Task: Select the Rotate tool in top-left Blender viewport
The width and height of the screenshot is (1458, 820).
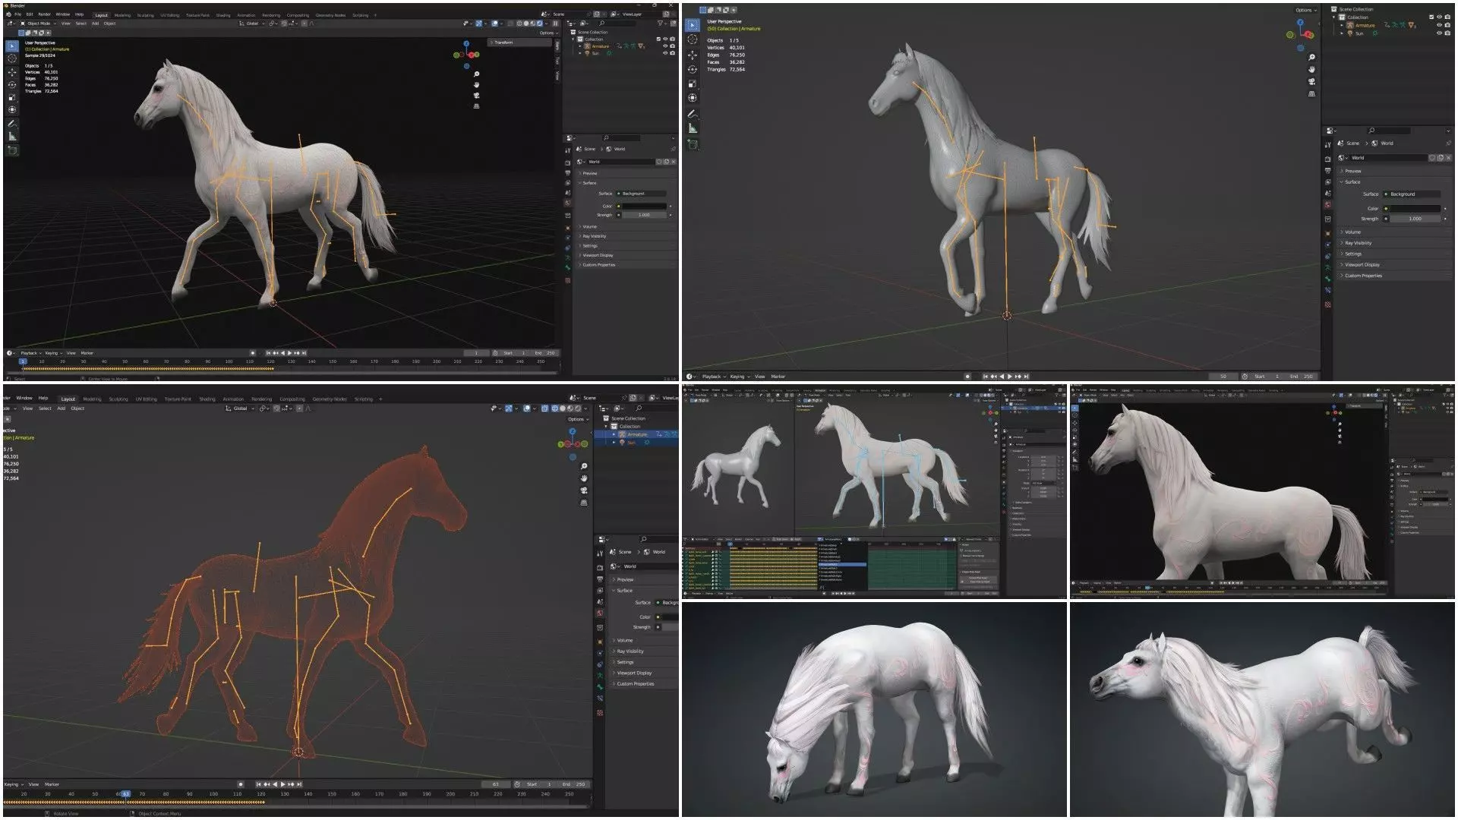Action: (12, 84)
